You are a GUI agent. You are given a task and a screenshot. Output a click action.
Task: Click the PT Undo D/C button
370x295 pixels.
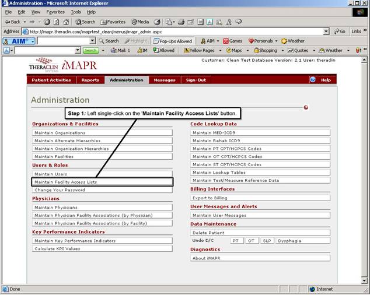coord(237,241)
